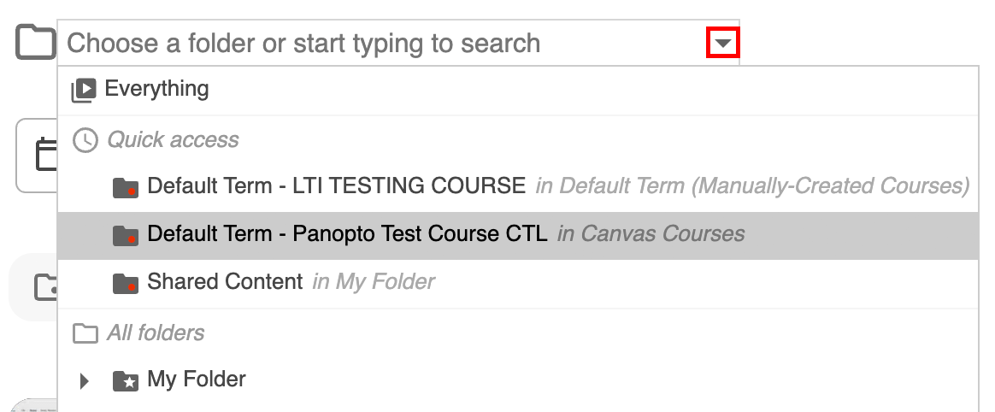Select the Everything option

(x=156, y=89)
